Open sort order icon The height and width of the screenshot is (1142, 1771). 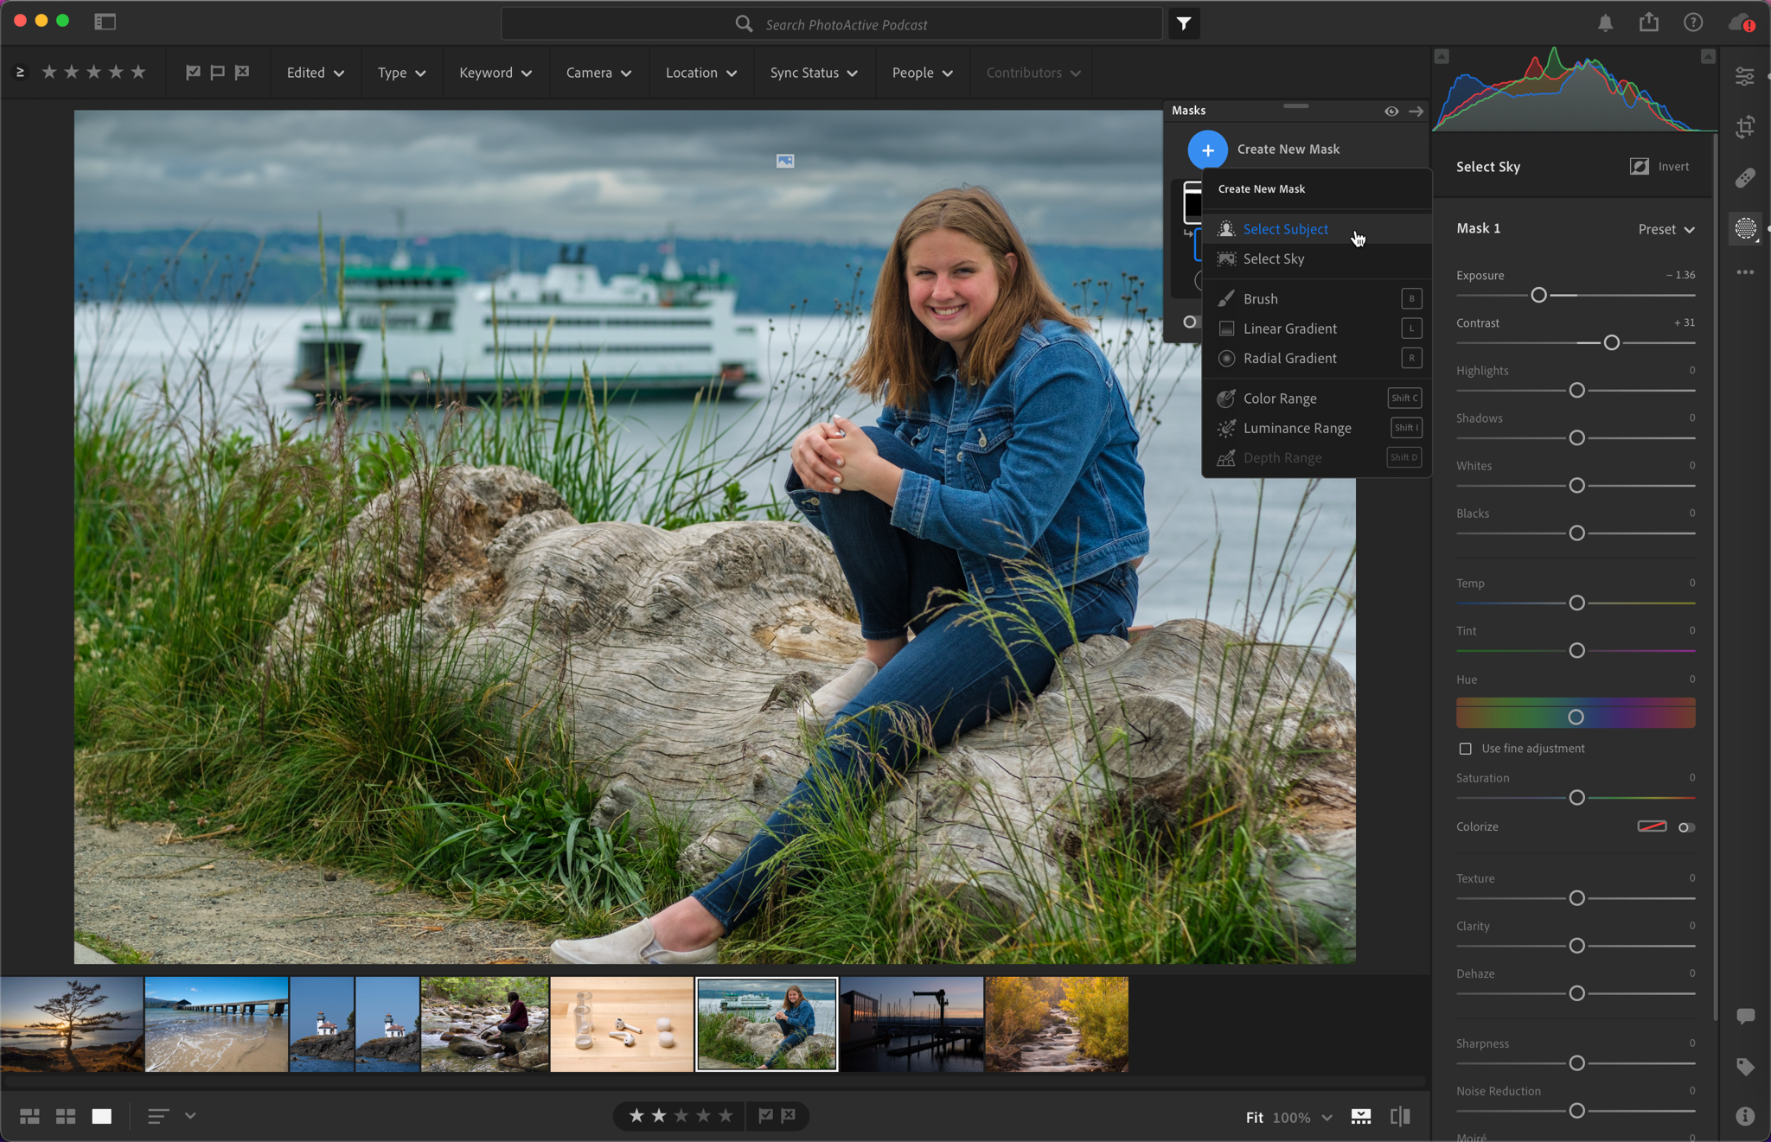(158, 1116)
